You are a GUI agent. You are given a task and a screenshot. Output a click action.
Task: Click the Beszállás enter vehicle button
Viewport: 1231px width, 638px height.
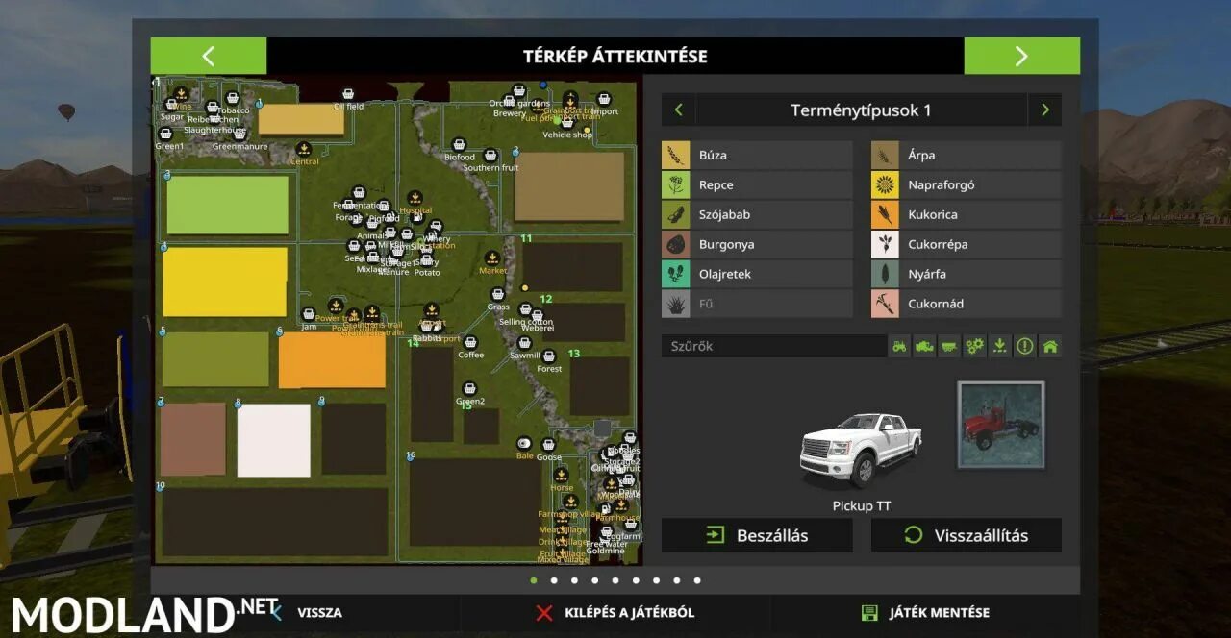click(x=757, y=535)
